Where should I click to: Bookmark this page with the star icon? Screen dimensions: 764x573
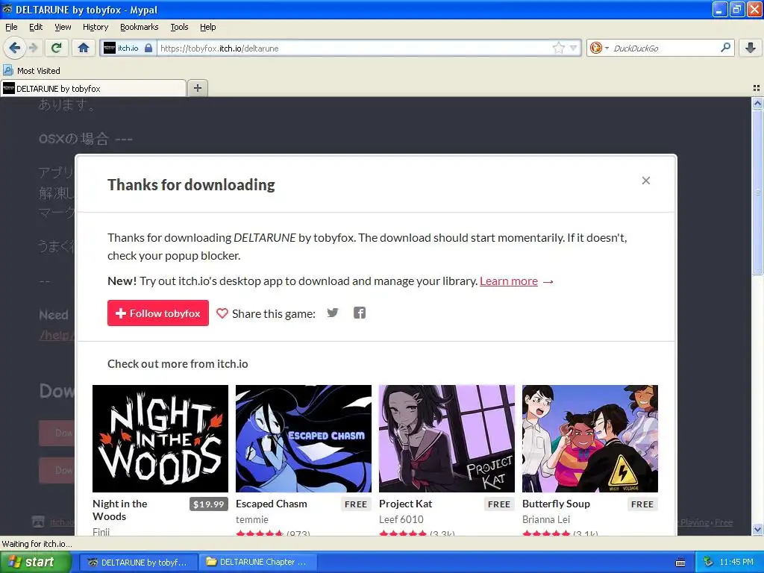[558, 48]
